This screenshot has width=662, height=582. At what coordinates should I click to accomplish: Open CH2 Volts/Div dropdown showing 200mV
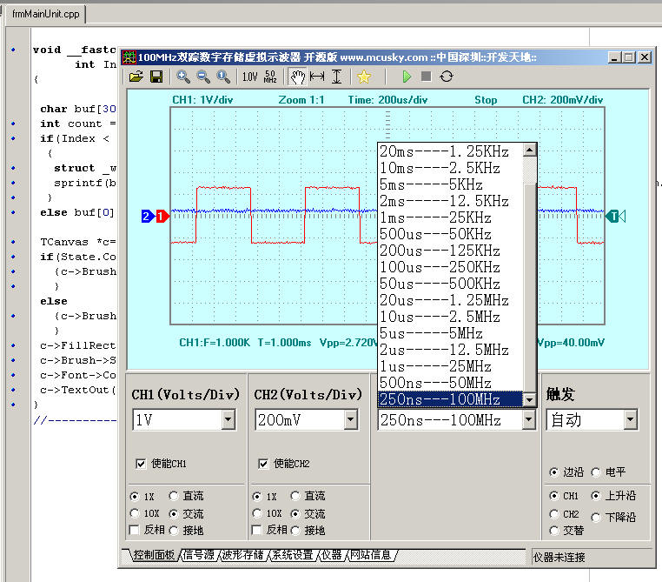pos(350,419)
